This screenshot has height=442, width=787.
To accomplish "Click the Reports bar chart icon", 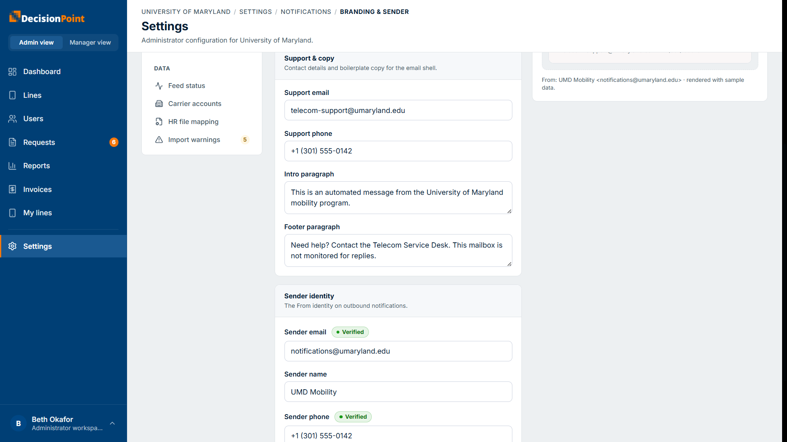I will (x=12, y=166).
